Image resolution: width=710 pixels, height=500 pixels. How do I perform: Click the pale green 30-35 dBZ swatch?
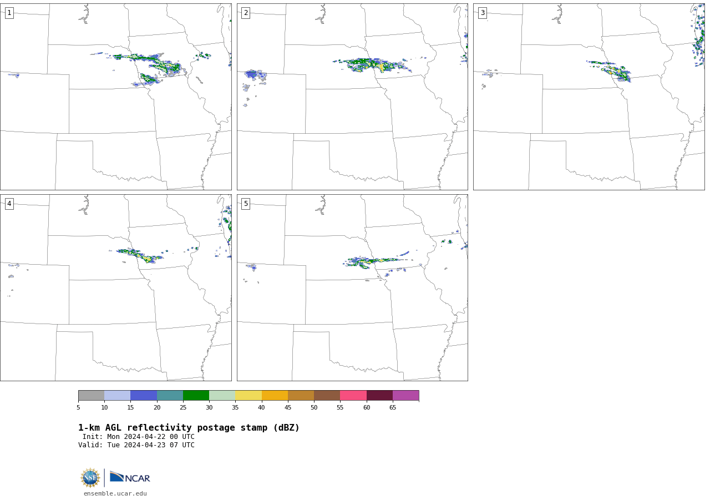tap(222, 395)
